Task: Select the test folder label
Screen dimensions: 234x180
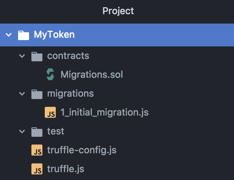Action: click(56, 131)
